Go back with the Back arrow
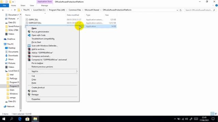218x122 pixels. (x=3, y=10)
